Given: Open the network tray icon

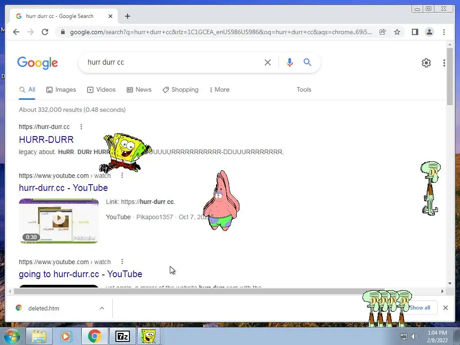Looking at the screenshot, I should [x=404, y=337].
